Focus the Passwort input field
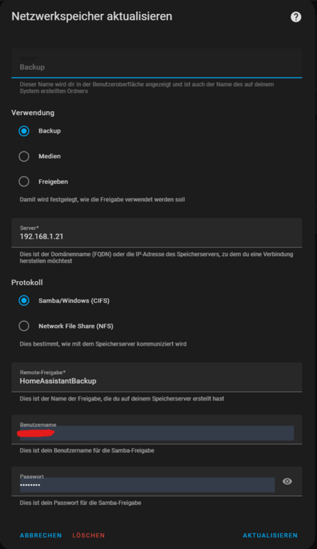Viewport: 317px width, 549px height. [x=147, y=485]
